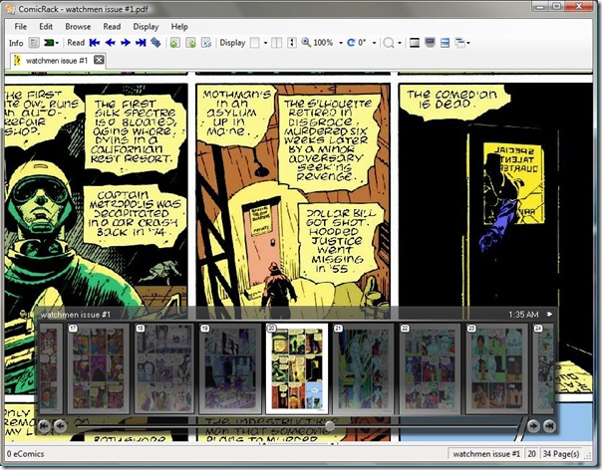Jump to last page in thumbnail overlay
Image resolution: width=602 pixels, height=470 pixels.
click(x=549, y=426)
